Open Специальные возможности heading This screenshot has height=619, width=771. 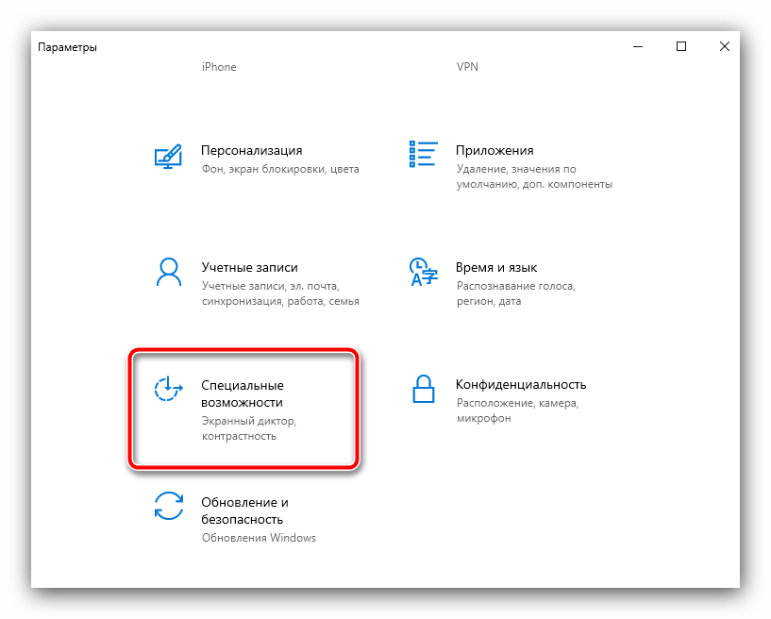(243, 393)
